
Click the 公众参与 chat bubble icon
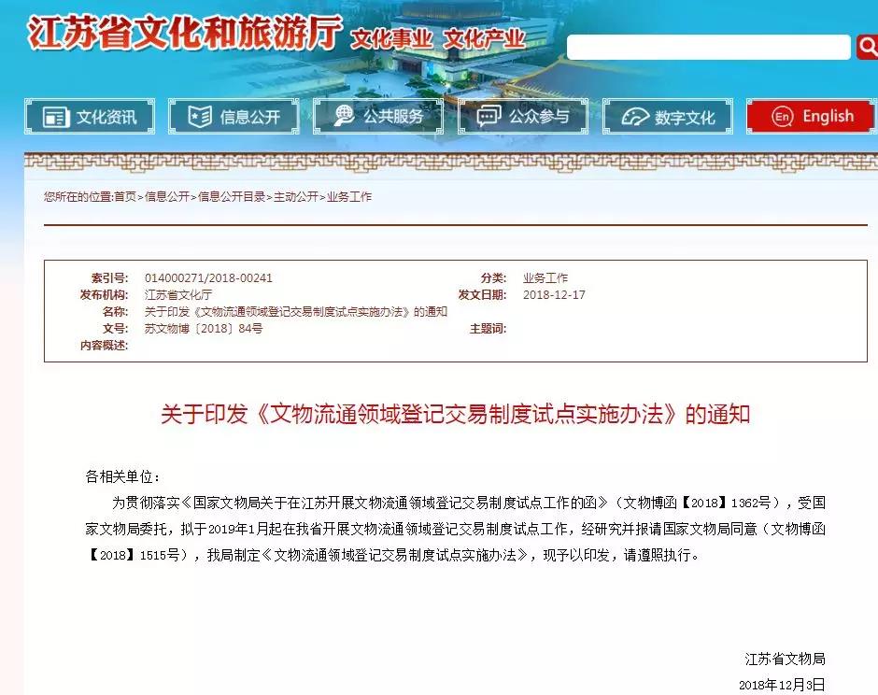click(489, 117)
